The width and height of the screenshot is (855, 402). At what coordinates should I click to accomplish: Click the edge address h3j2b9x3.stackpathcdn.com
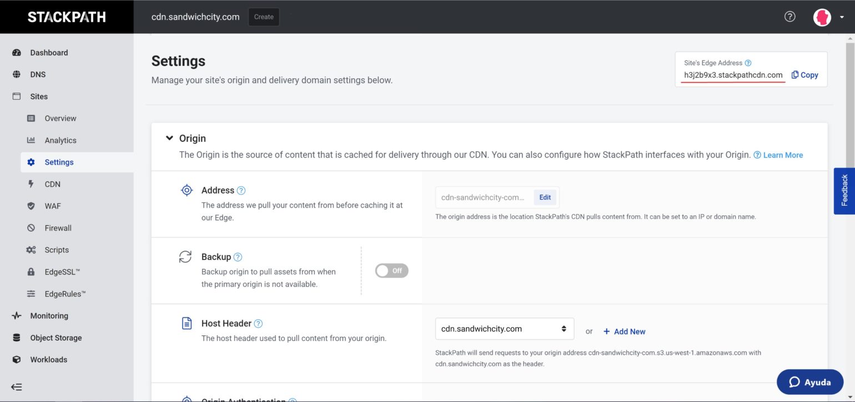point(733,75)
